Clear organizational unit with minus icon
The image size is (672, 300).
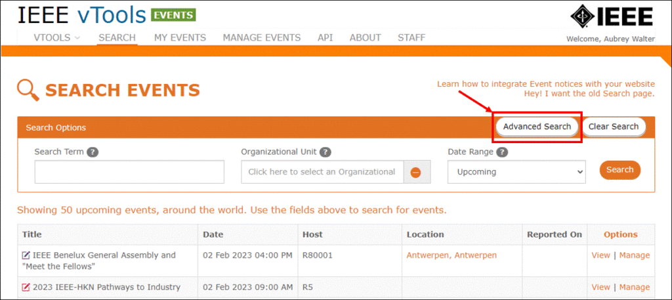415,172
